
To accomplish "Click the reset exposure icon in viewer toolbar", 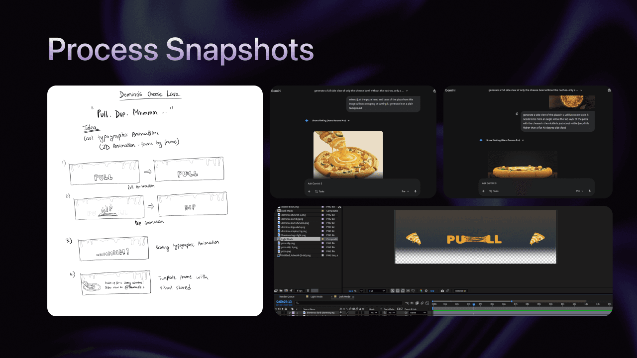I will coord(426,291).
